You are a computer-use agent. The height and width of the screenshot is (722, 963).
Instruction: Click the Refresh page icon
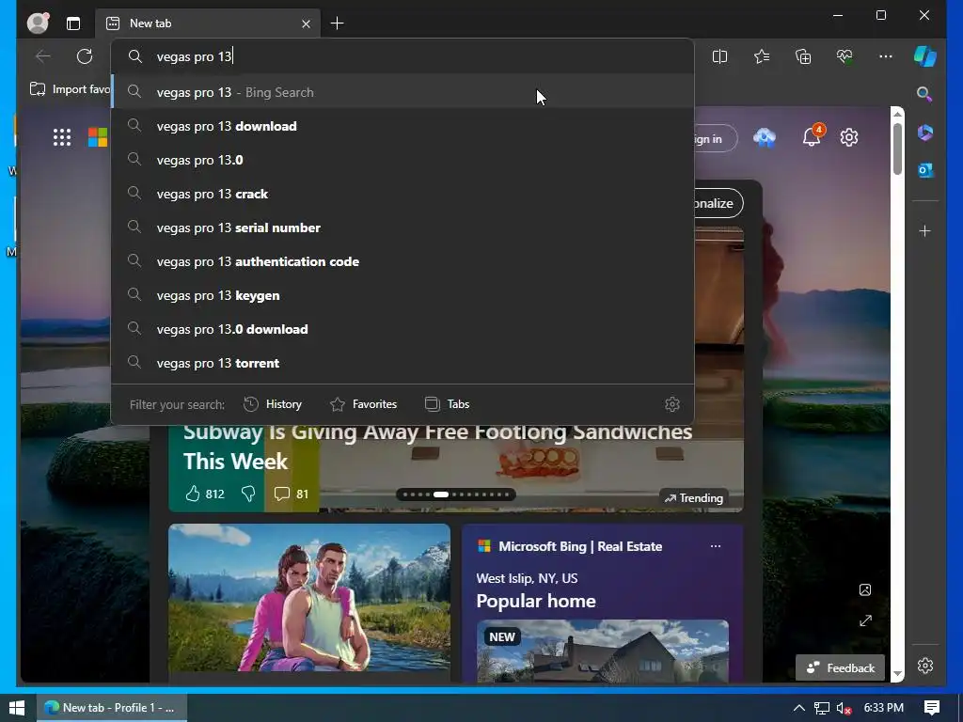pyautogui.click(x=84, y=56)
